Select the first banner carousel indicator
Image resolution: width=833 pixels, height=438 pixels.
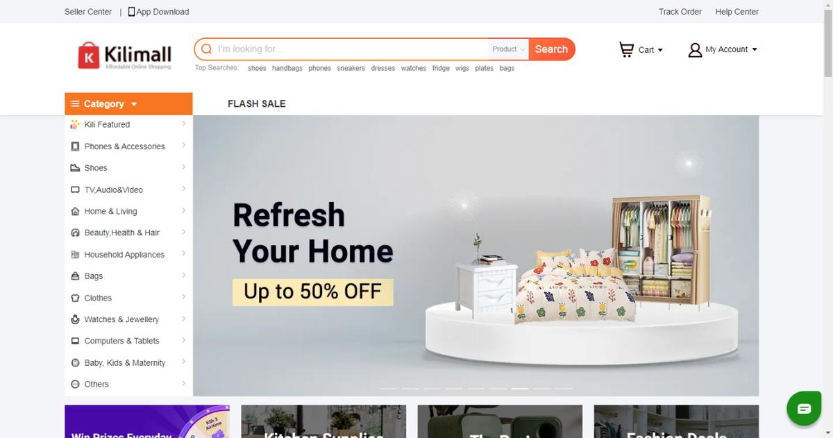point(388,389)
